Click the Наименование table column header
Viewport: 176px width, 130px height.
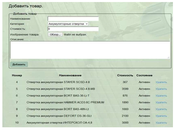[70, 75]
